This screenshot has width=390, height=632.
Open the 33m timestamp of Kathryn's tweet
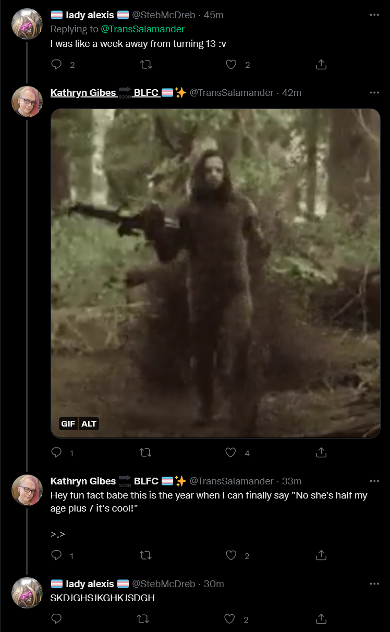click(x=292, y=481)
